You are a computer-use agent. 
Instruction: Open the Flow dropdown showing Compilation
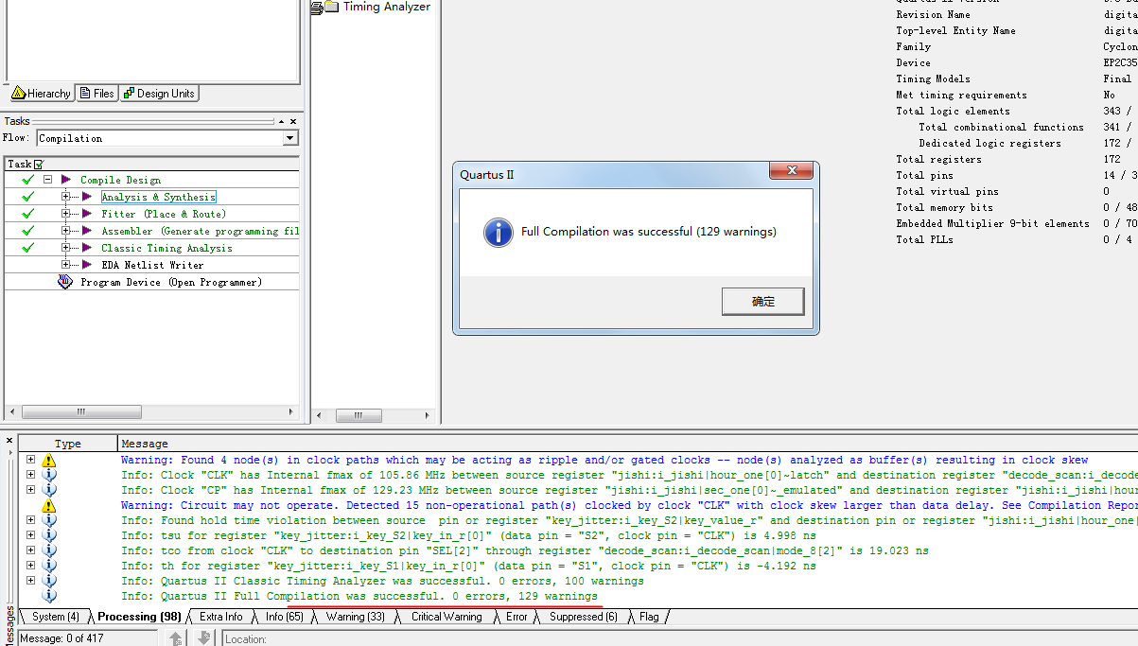[x=290, y=138]
